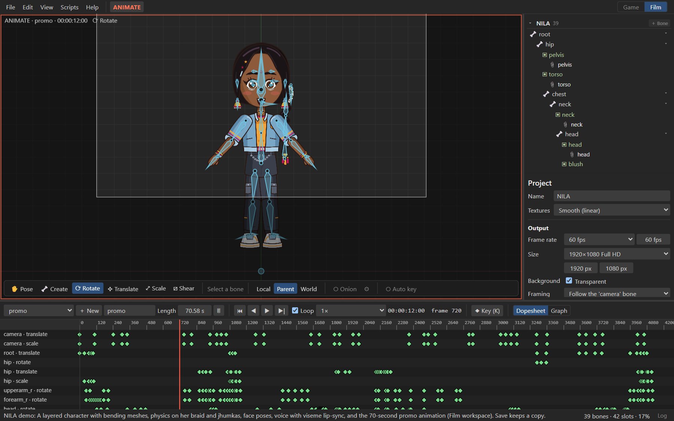Delete animation with trash icon
This screenshot has width=674, height=421.
(219, 311)
